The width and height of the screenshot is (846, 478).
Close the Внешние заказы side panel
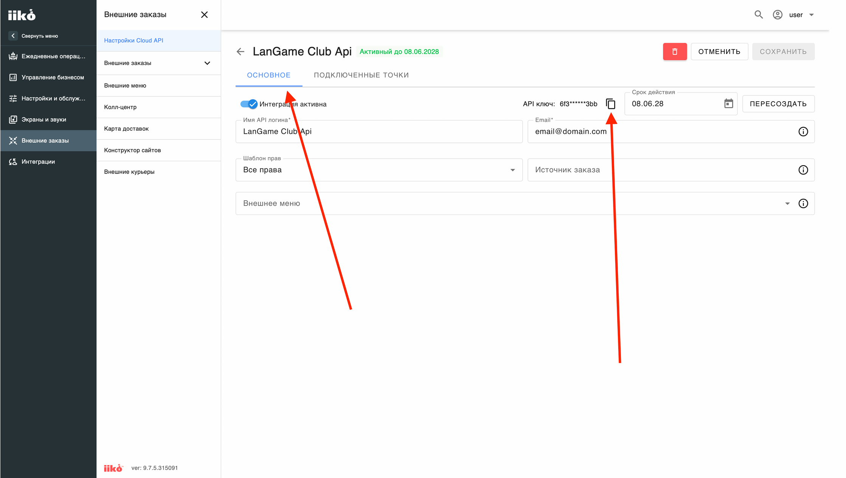pyautogui.click(x=204, y=15)
